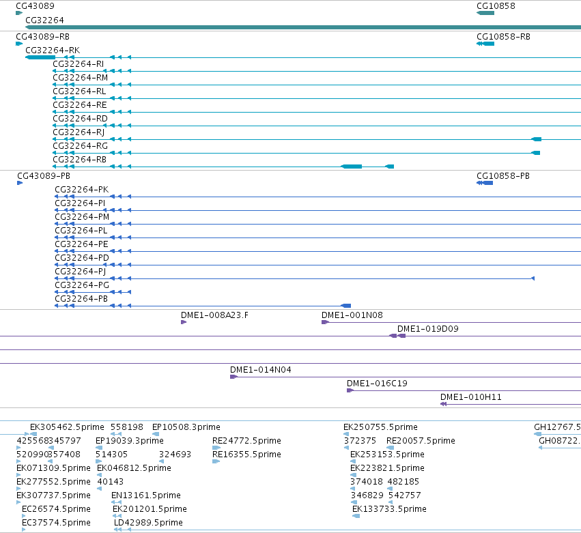This screenshot has width=581, height=533.
Task: Select the CG32264-PK protein label
Action: coord(81,190)
